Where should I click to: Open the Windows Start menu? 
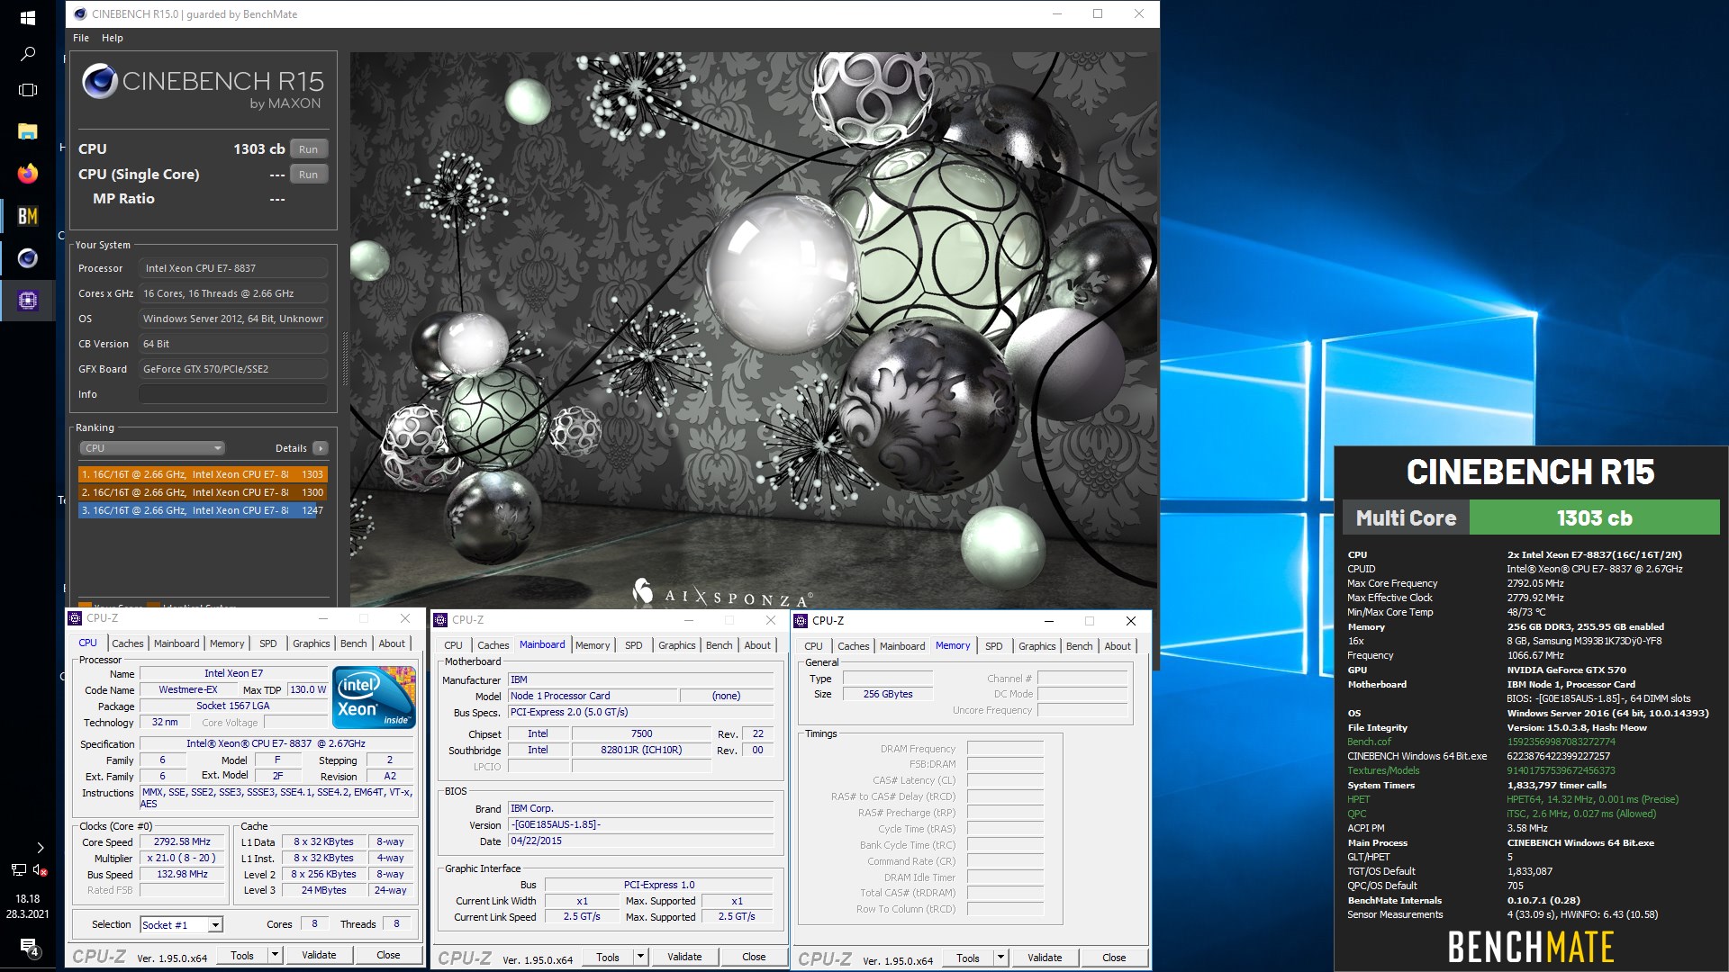coord(27,18)
